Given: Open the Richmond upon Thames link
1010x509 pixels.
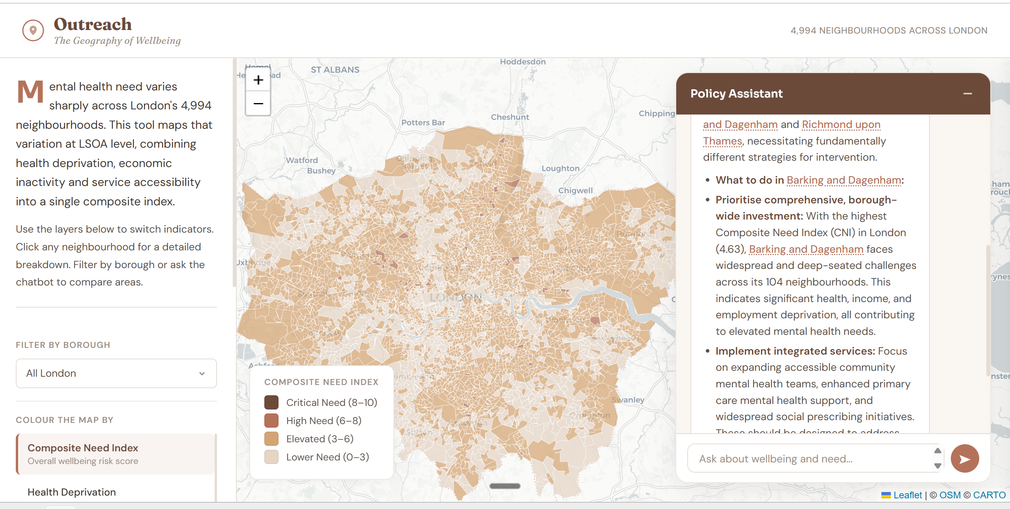Looking at the screenshot, I should point(840,125).
